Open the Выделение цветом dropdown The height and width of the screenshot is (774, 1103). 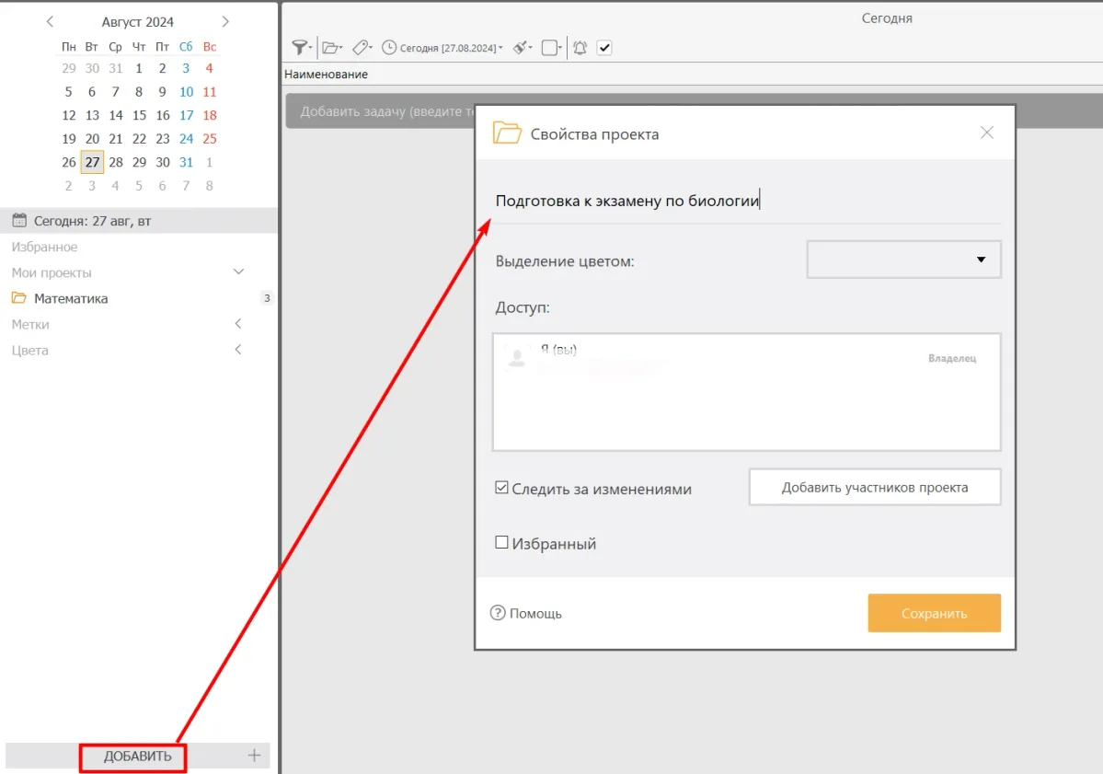point(903,260)
